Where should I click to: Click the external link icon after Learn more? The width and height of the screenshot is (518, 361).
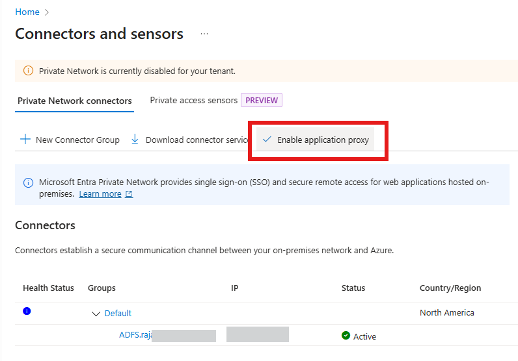tap(129, 194)
